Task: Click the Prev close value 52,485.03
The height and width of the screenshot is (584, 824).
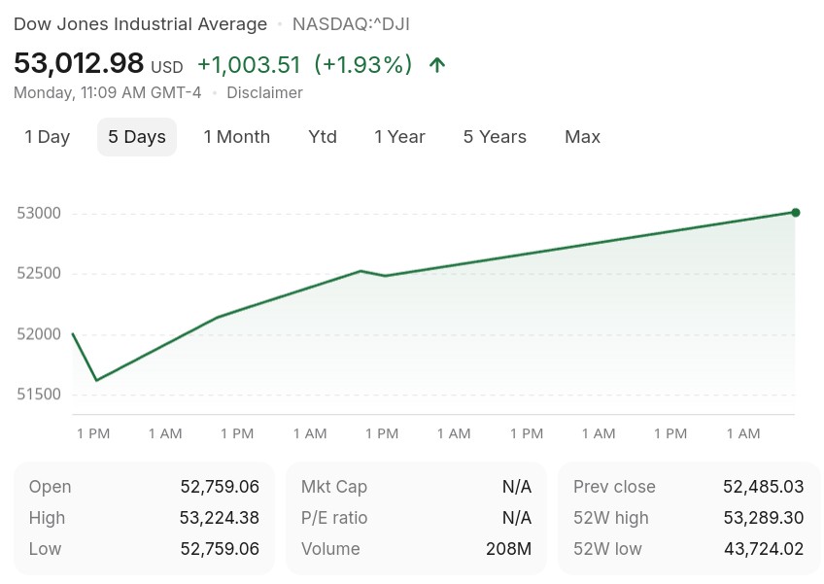Action: (763, 487)
